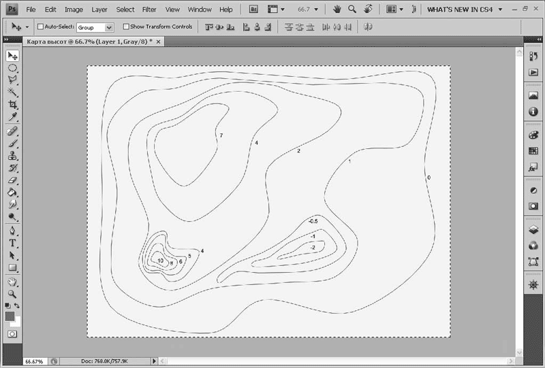This screenshot has width=545, height=368.
Task: Open the Filter menu
Action: [149, 10]
